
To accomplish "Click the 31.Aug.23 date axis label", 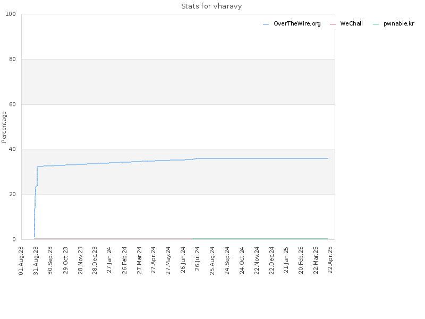I will 36,261.
